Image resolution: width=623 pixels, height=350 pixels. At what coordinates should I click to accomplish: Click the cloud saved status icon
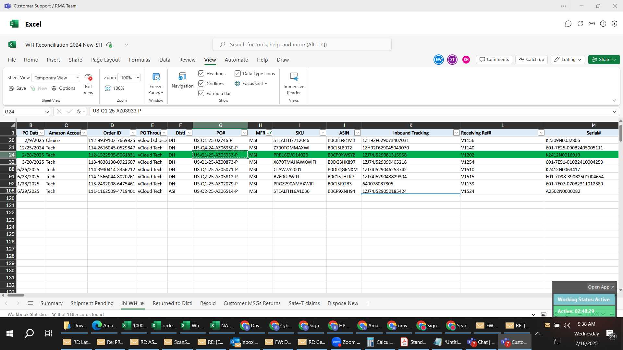pyautogui.click(x=109, y=45)
